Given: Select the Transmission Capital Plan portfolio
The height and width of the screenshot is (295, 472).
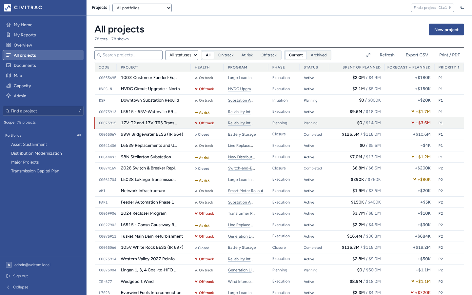Looking at the screenshot, I should 35,171.
